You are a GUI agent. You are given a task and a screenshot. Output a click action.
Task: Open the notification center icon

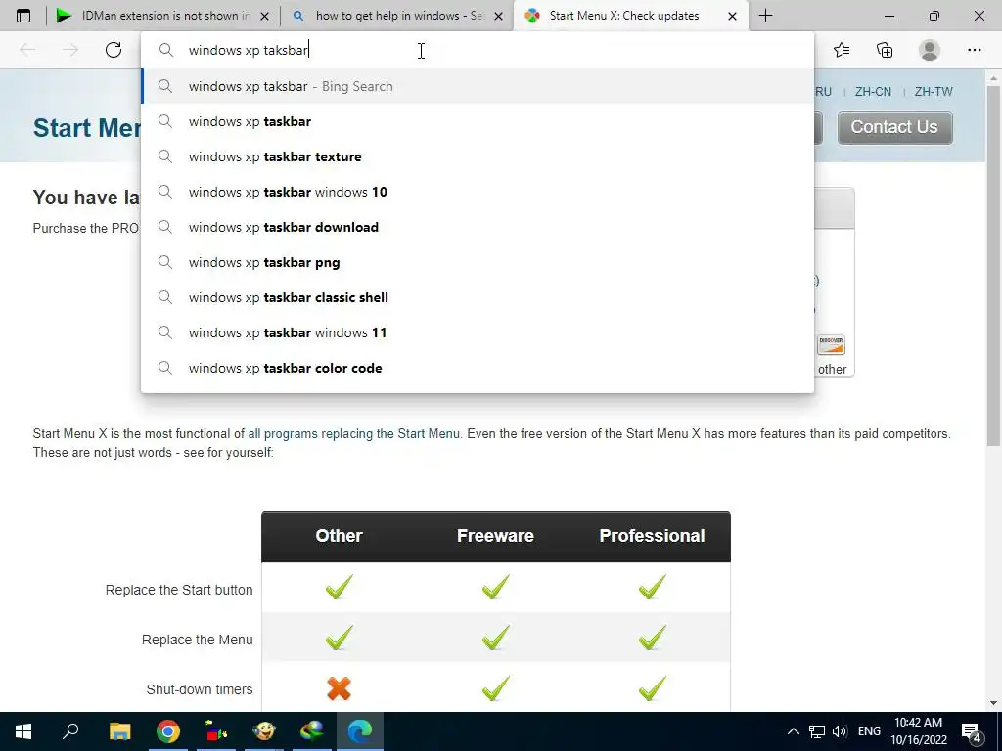[972, 731]
